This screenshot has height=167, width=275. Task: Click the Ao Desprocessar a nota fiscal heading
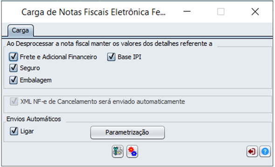click(110, 44)
